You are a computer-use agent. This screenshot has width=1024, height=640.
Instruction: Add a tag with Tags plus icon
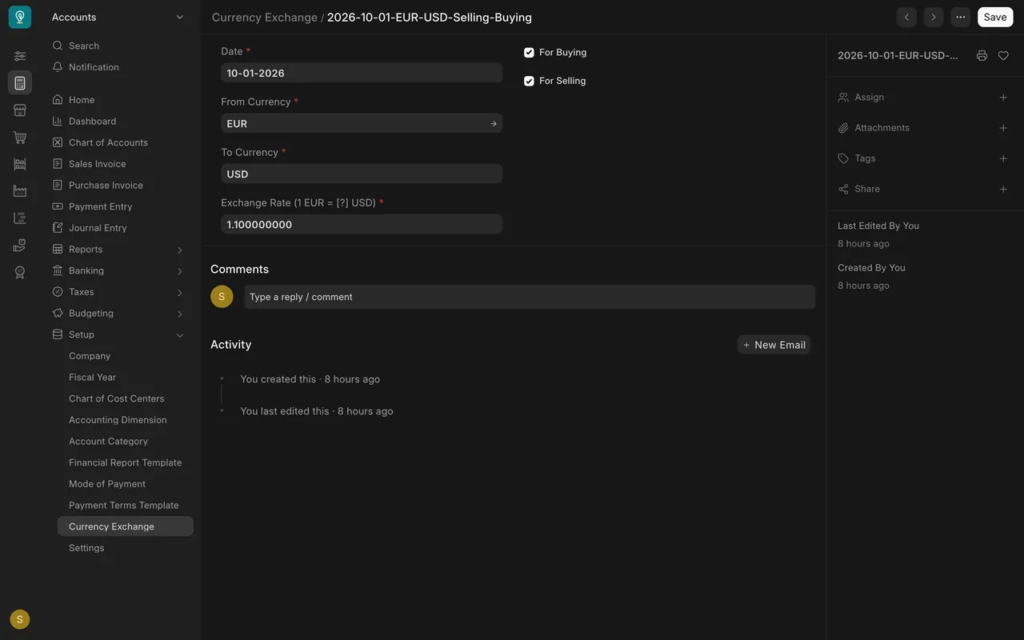pyautogui.click(x=1003, y=158)
